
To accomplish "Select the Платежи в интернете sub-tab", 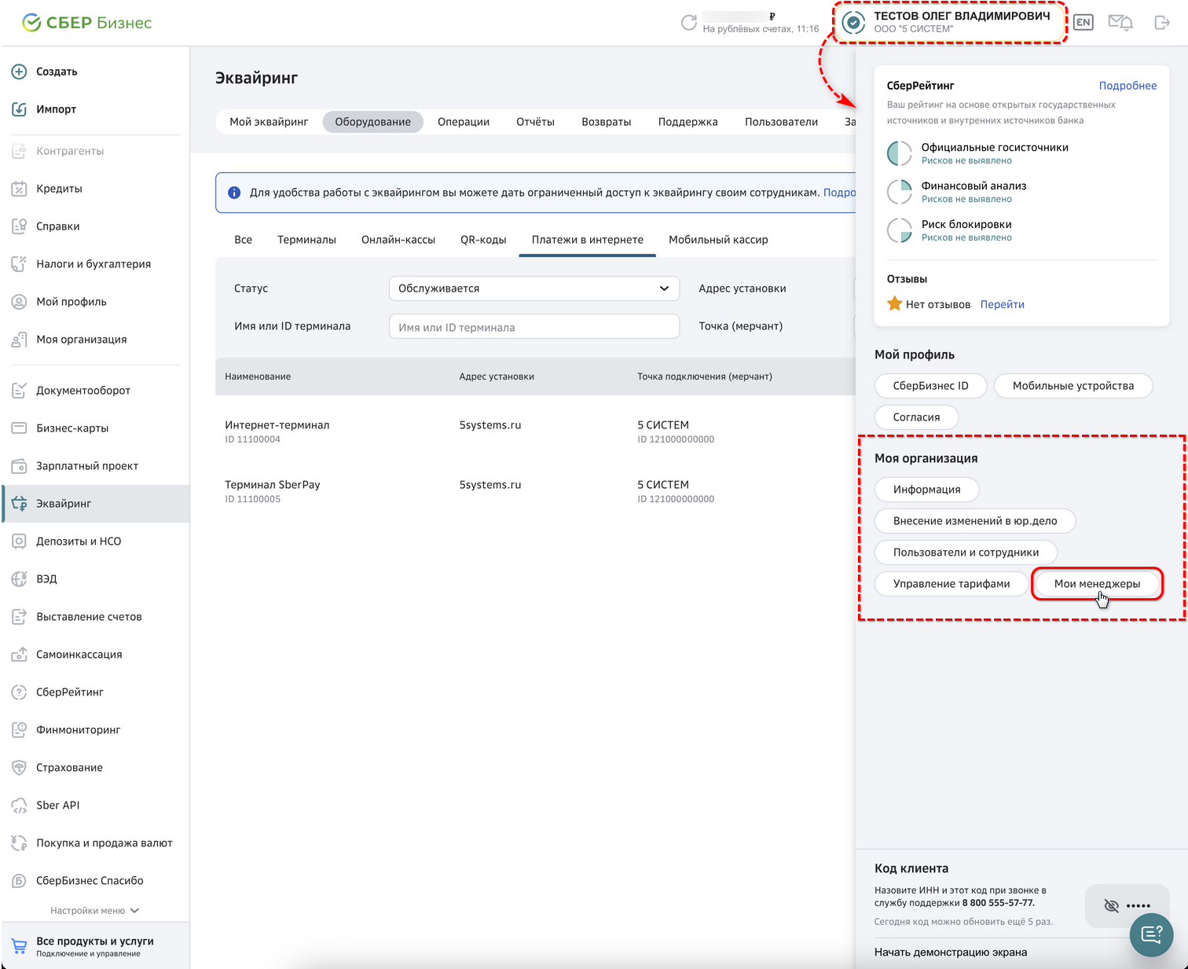I will pyautogui.click(x=588, y=240).
